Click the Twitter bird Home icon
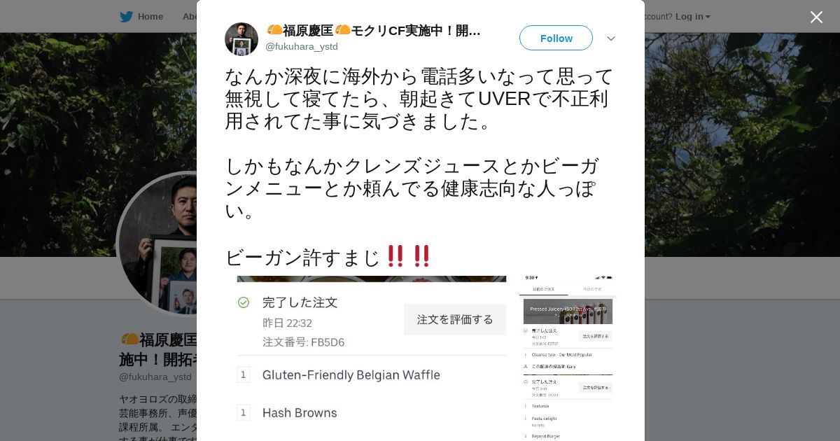 tap(126, 17)
